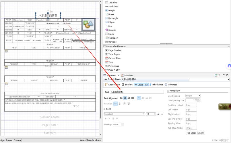Screen dimensions: 231x143
Task: Collapse the Paragraph section
Action: coord(168,91)
